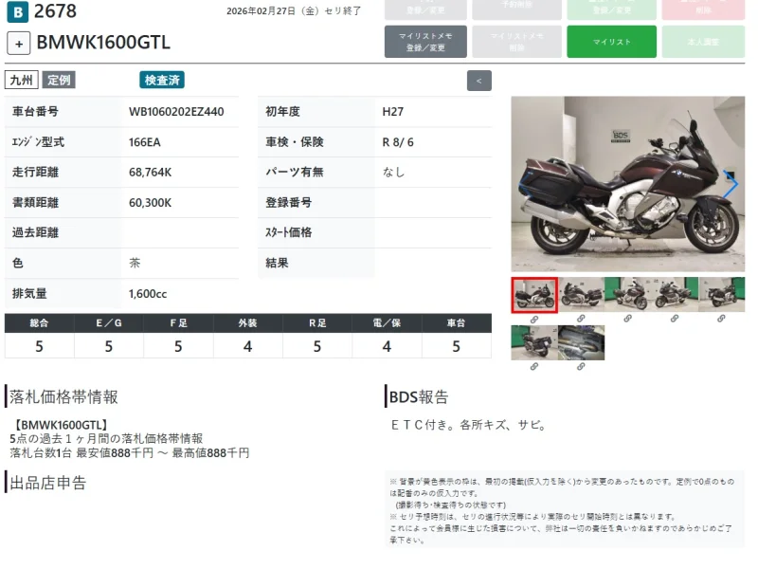Select the exhaust close-up thumbnail

click(x=581, y=342)
